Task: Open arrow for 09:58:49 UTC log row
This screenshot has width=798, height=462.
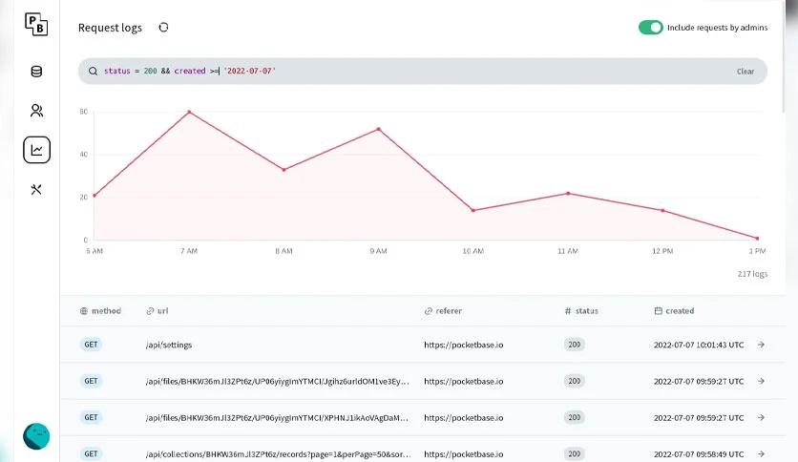Action: [761, 453]
